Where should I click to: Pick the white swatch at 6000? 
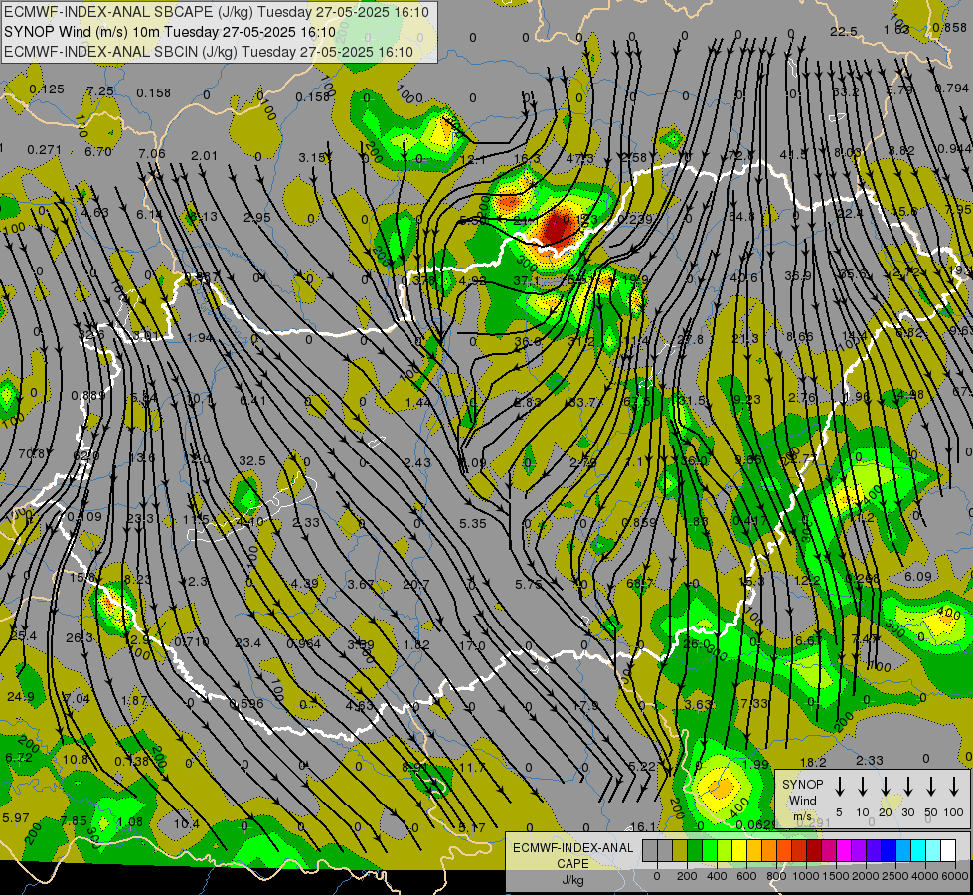[x=947, y=850]
